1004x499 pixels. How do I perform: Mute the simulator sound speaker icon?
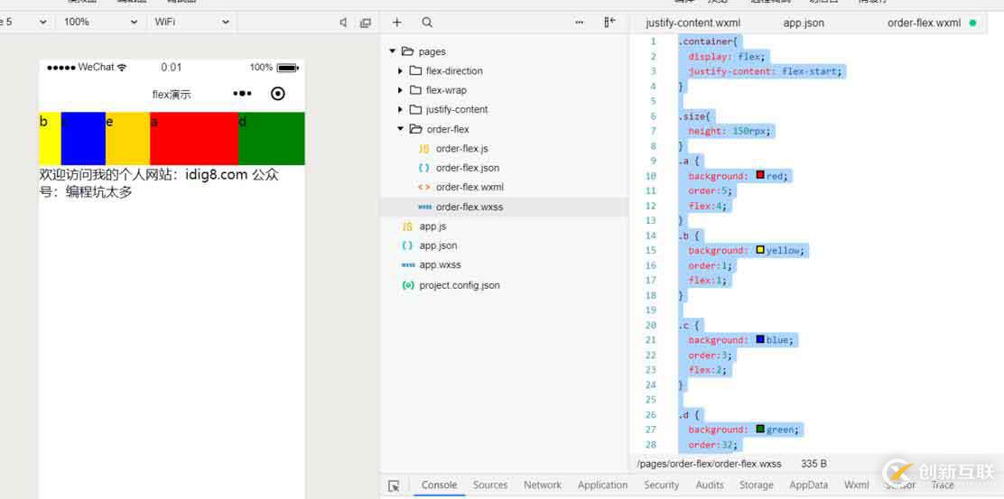coord(343,23)
